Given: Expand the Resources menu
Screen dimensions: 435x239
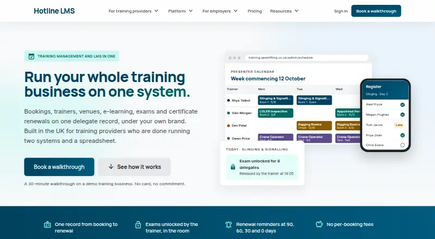Looking at the screenshot, I should [284, 11].
